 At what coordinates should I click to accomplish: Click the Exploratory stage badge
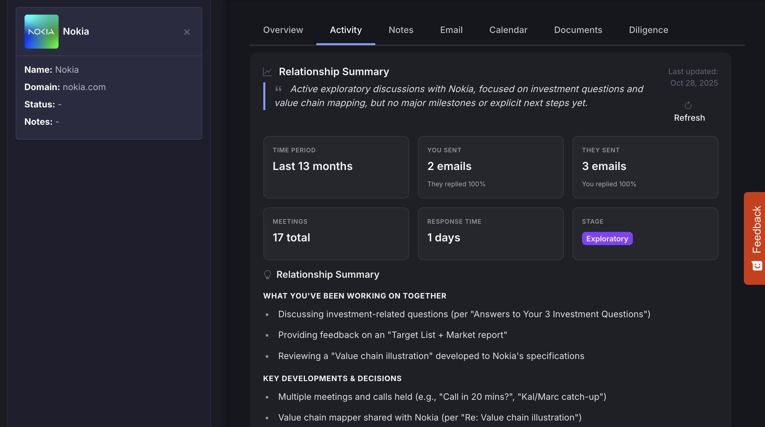click(607, 238)
